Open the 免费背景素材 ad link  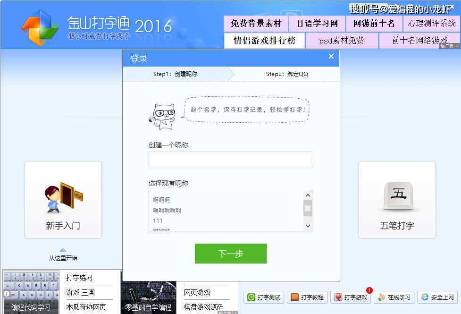tap(256, 24)
